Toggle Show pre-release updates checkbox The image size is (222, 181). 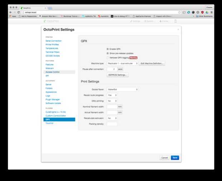click(108, 53)
